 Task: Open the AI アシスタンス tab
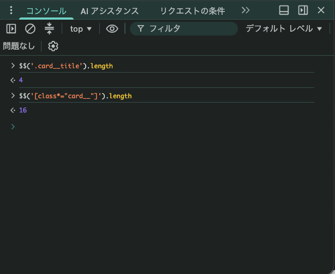coord(110,11)
